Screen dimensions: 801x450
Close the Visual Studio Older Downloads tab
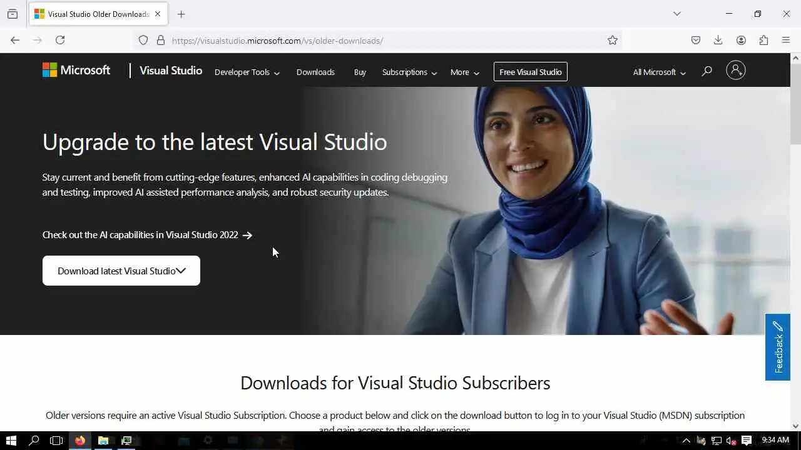point(158,14)
